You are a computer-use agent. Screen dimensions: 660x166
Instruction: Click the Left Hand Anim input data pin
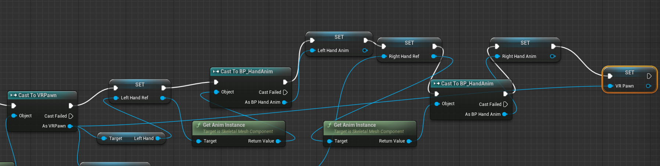(313, 51)
